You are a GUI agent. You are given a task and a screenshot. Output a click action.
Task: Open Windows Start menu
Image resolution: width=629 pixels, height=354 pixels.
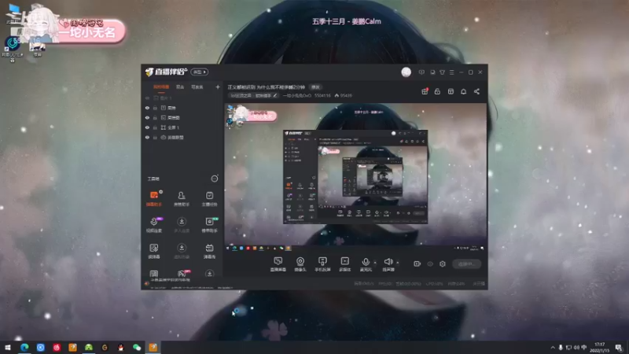[8, 347]
